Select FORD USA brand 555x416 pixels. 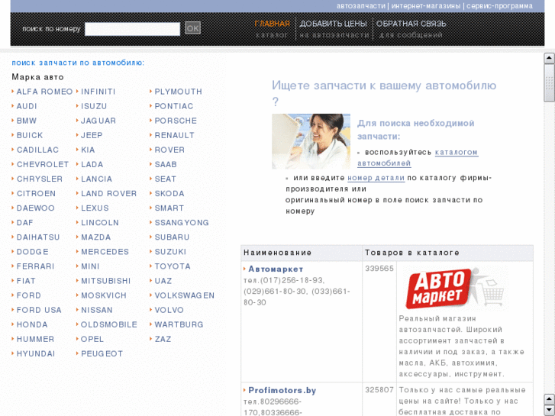coord(39,310)
